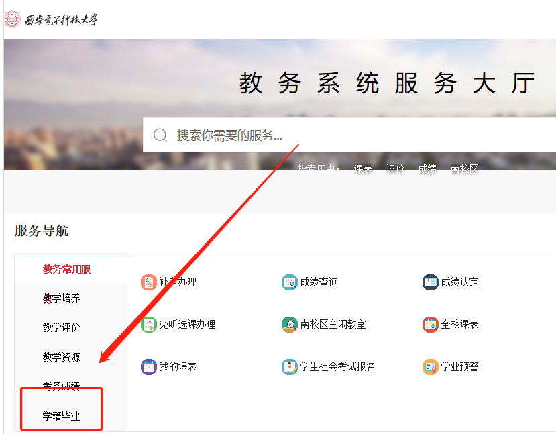556x434 pixels.
Task: Click the 南校区空闲教室 icon
Action: click(289, 325)
